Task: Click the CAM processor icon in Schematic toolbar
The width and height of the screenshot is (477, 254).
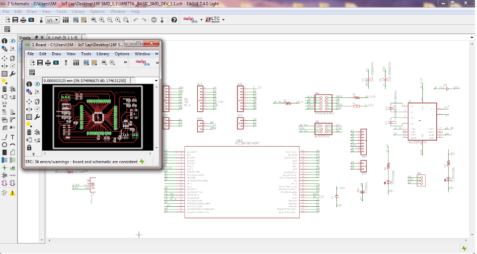Action: click(x=31, y=20)
